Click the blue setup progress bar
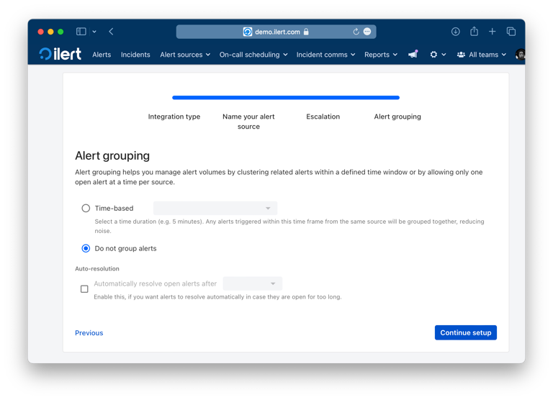553x400 pixels. 286,98
